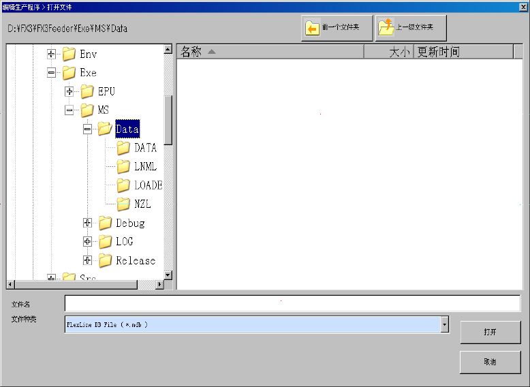The width and height of the screenshot is (530, 387).
Task: Expand the Env tree node
Action: pos(51,54)
